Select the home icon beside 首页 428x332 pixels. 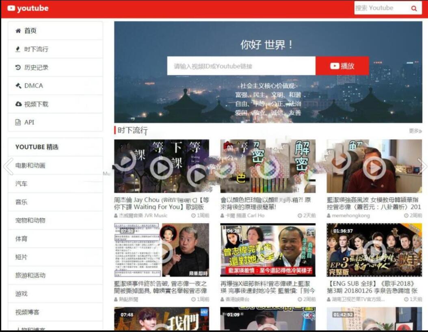pyautogui.click(x=18, y=30)
